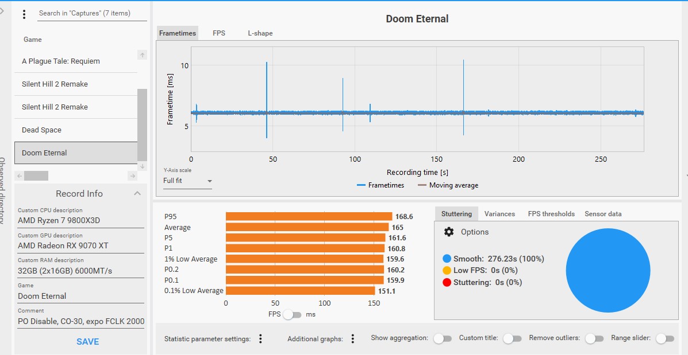Click the Smooth blue pie chart
This screenshot has height=355, width=688.
[x=608, y=271]
